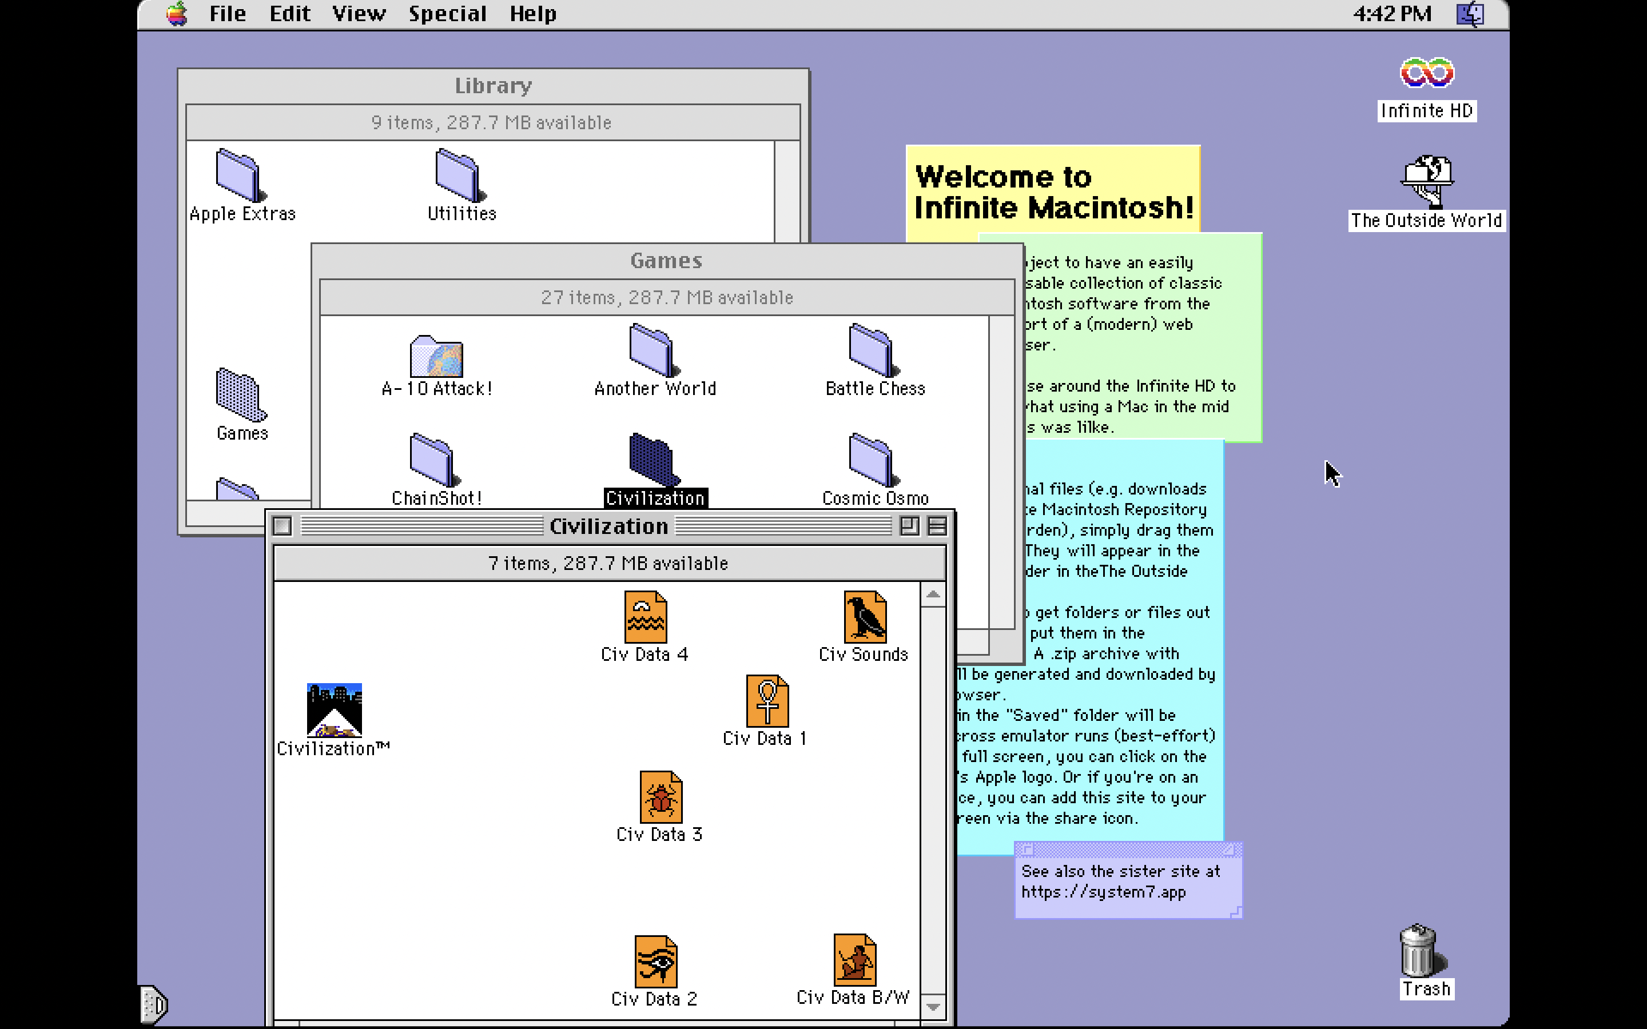Image resolution: width=1647 pixels, height=1029 pixels.
Task: Open the View menu
Action: 359,14
